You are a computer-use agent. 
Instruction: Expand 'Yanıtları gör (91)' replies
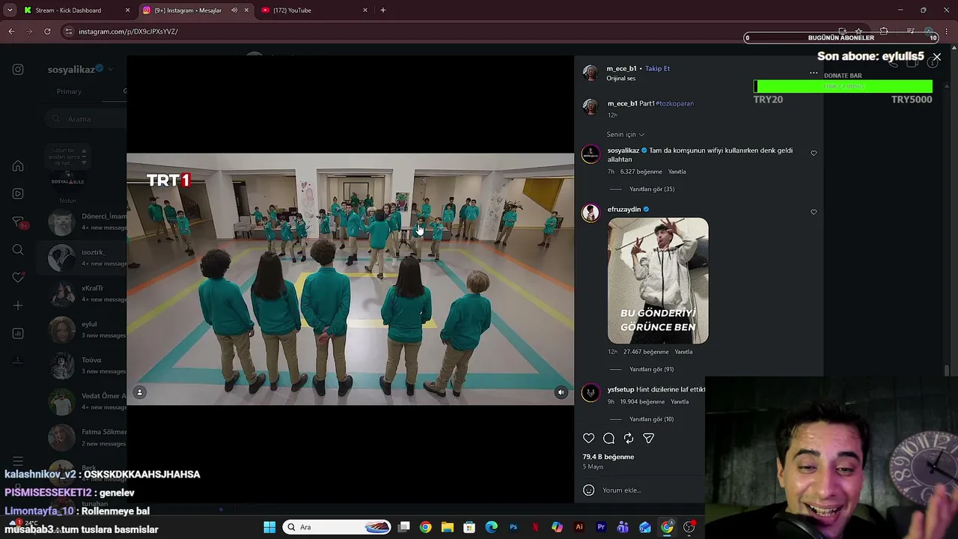tap(652, 370)
